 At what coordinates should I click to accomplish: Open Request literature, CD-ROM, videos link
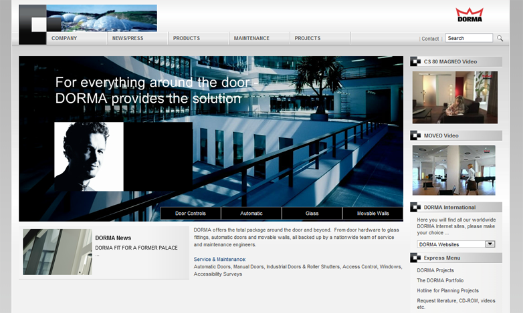[456, 304]
